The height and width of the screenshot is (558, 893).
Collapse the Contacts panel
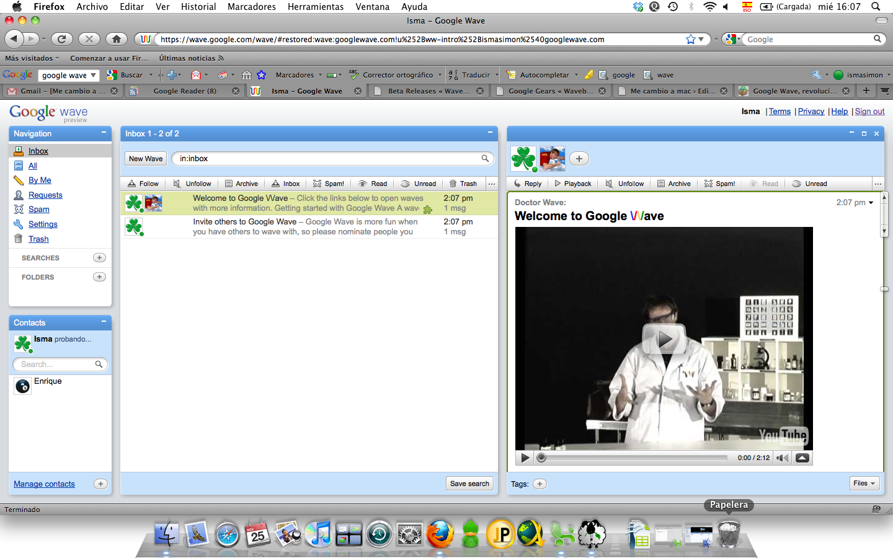[104, 322]
